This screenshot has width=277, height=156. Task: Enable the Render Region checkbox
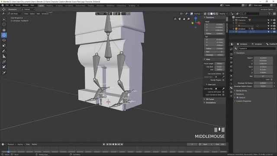223,80
